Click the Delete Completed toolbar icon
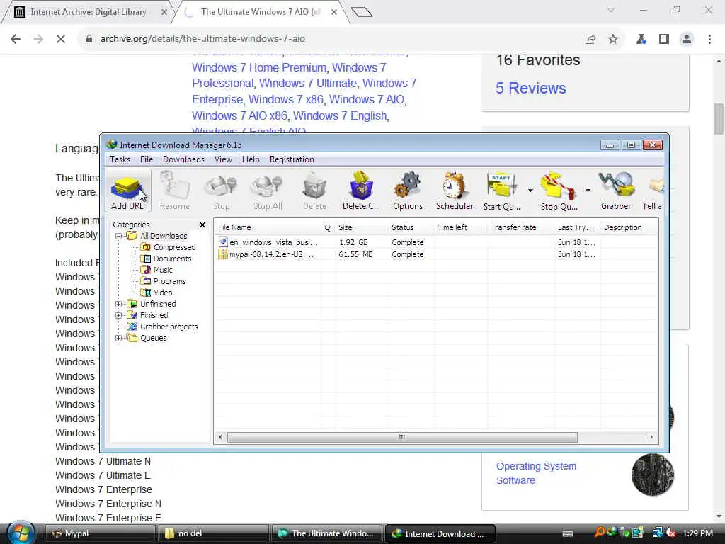 [x=361, y=191]
